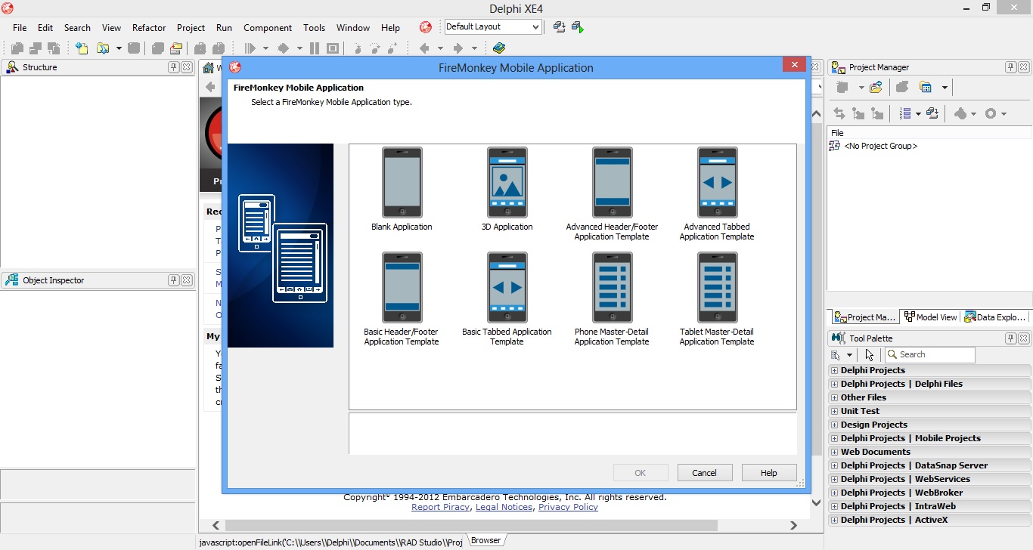Pin the Tool Palette panel
Screen dimensions: 1033x550
tap(1010, 338)
